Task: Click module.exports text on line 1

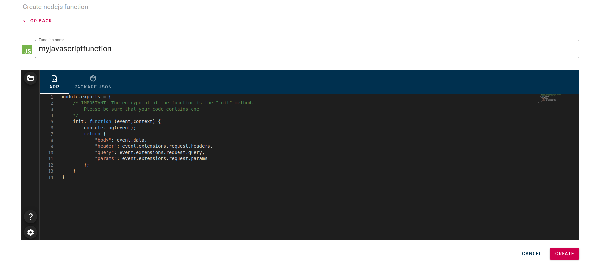Action: [81, 97]
